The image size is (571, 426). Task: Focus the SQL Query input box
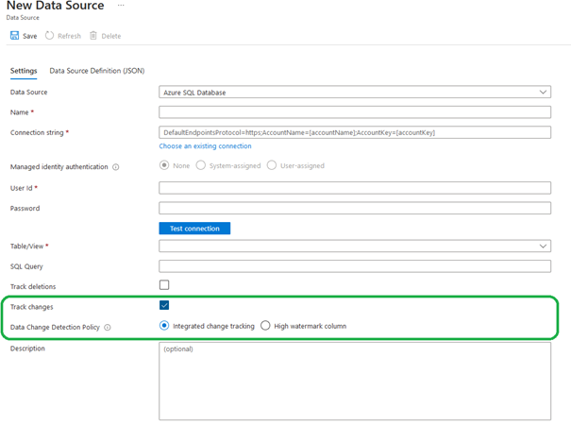click(x=355, y=266)
